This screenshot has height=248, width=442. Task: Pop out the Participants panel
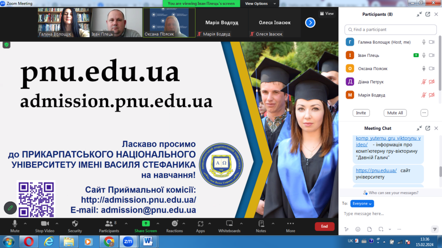click(428, 14)
